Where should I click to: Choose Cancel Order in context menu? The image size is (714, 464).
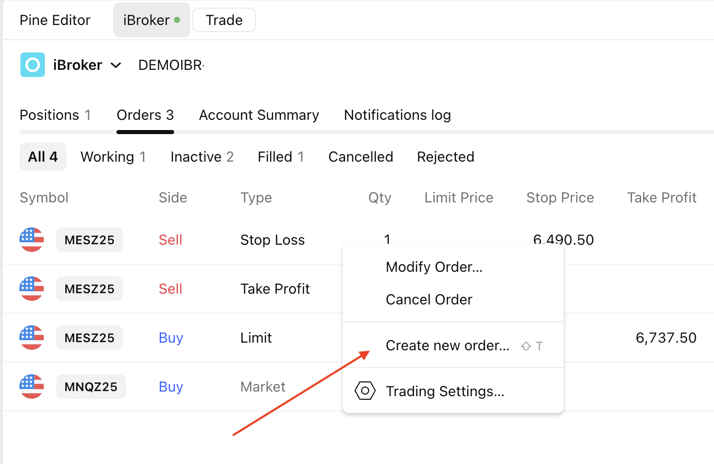[429, 300]
